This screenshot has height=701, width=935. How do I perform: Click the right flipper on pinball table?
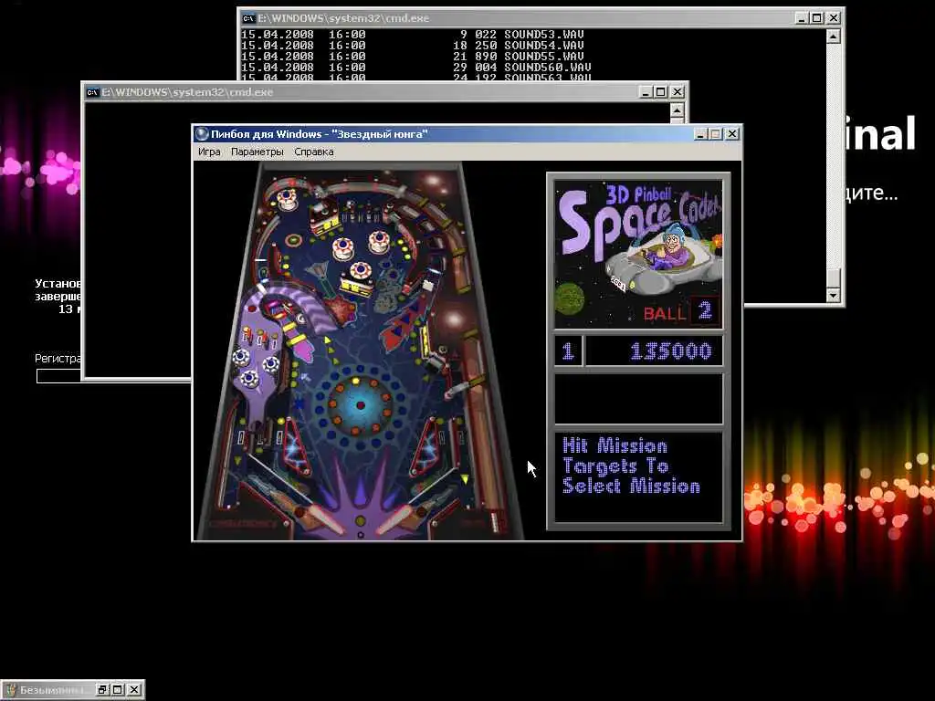pos(401,518)
